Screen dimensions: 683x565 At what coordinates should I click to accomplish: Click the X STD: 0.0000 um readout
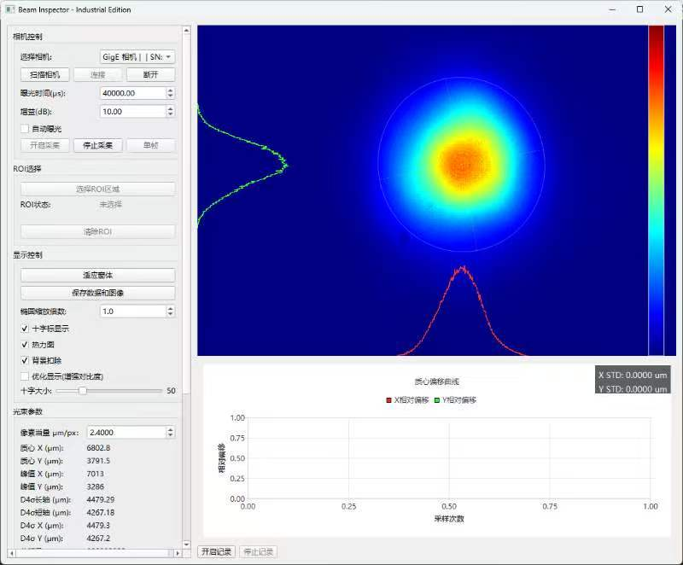tap(633, 375)
